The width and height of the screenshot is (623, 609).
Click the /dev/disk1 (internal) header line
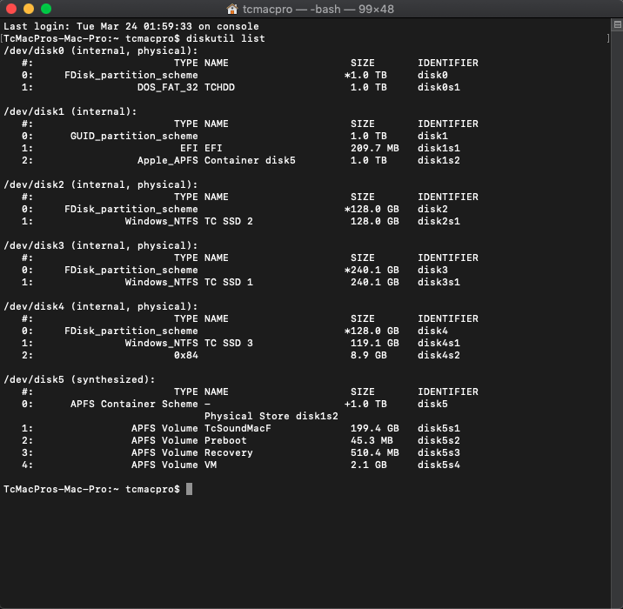70,111
